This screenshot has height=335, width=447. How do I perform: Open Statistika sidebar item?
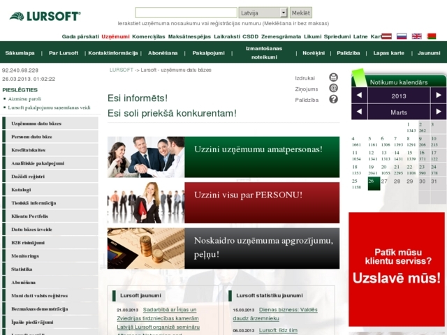pos(50,269)
